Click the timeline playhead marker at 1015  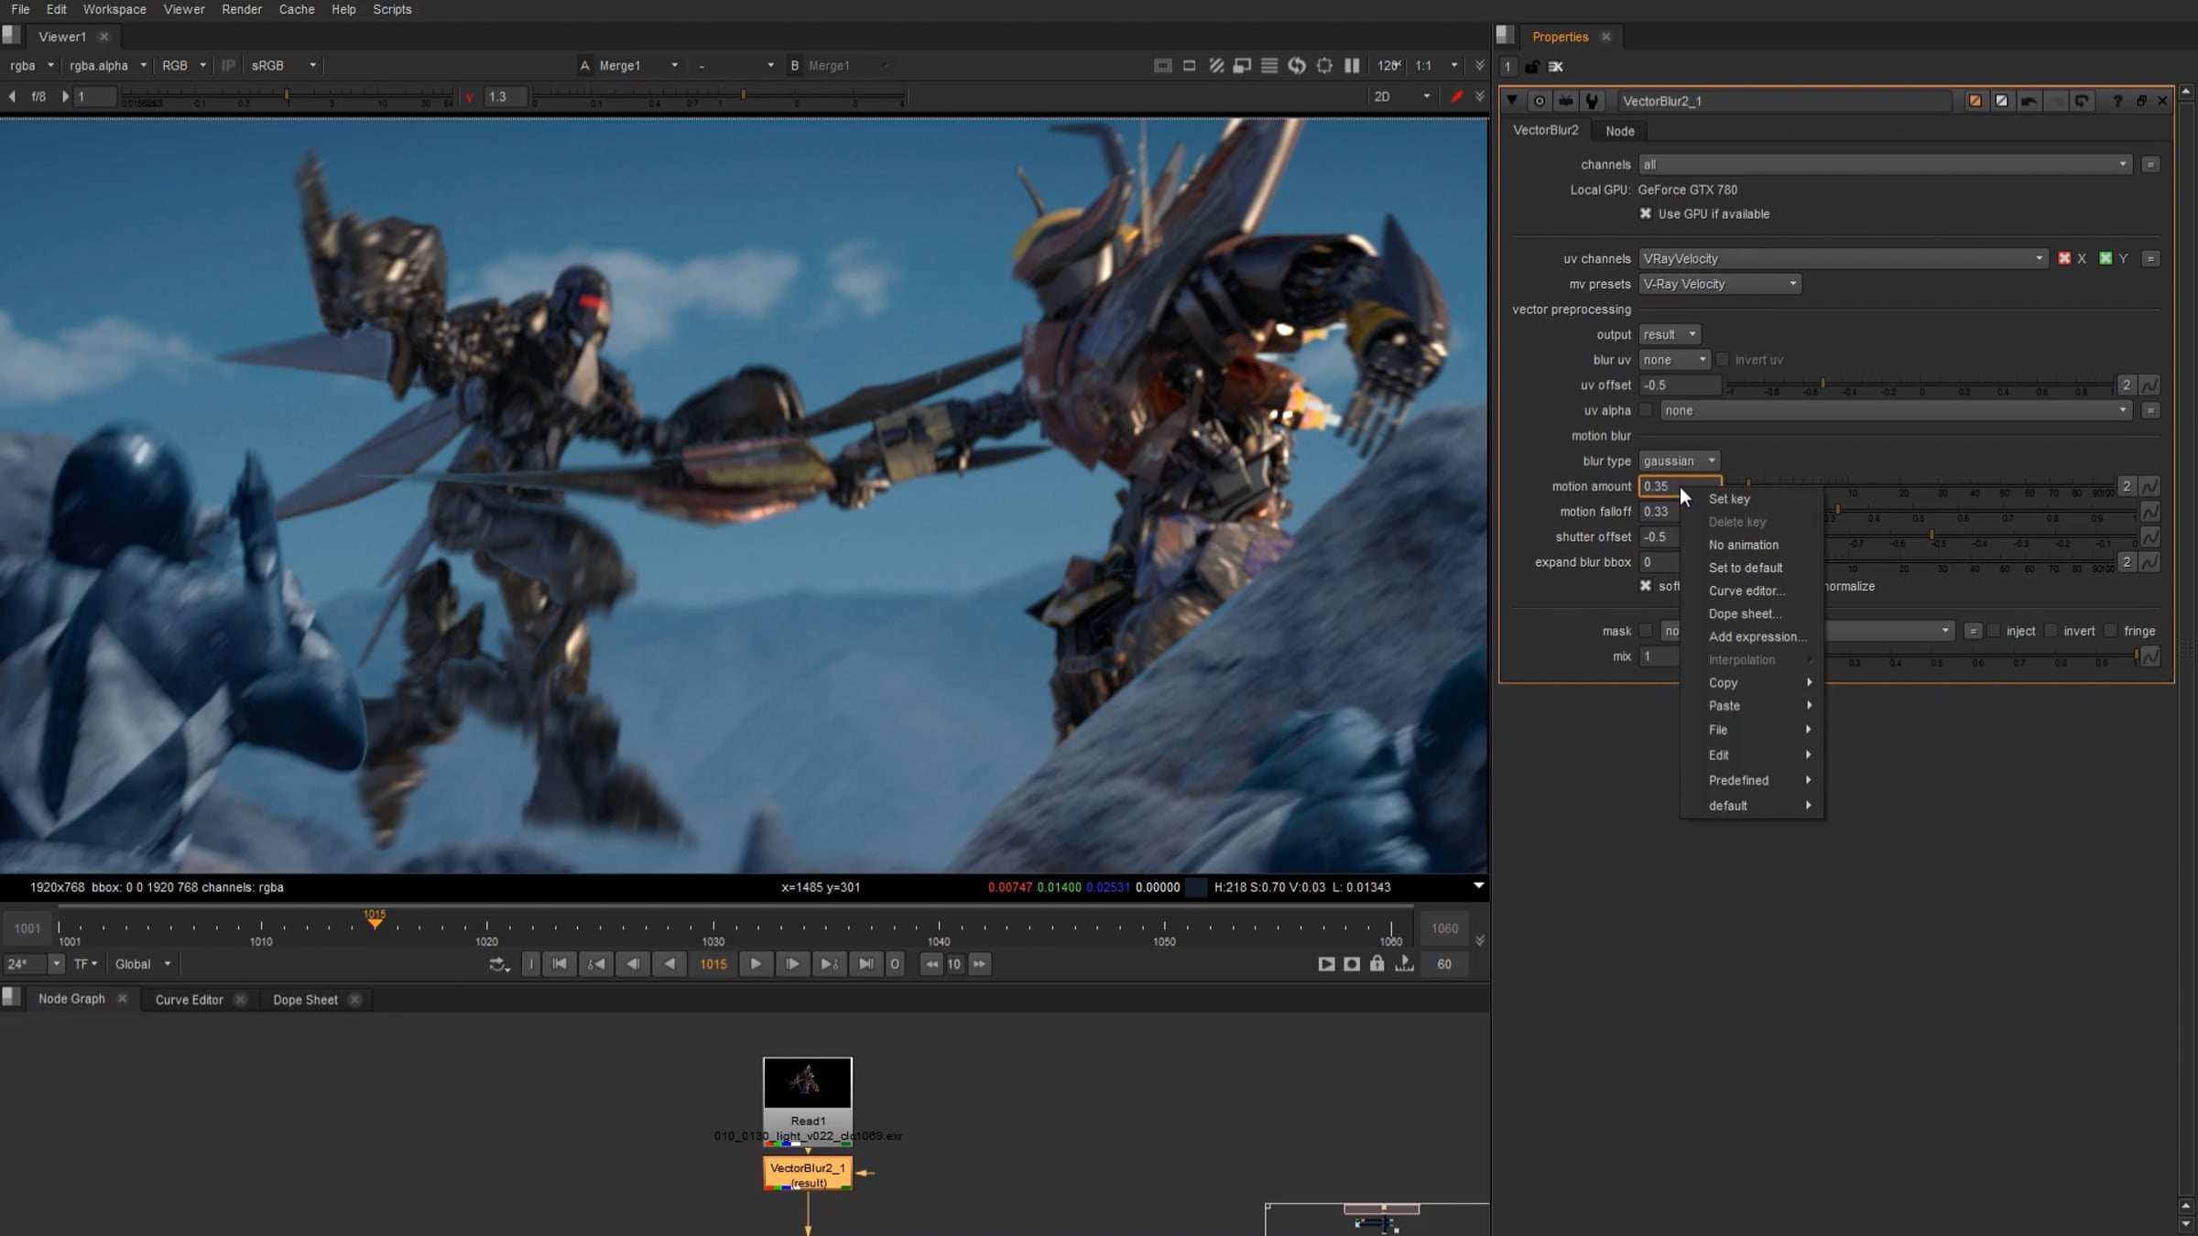(375, 920)
